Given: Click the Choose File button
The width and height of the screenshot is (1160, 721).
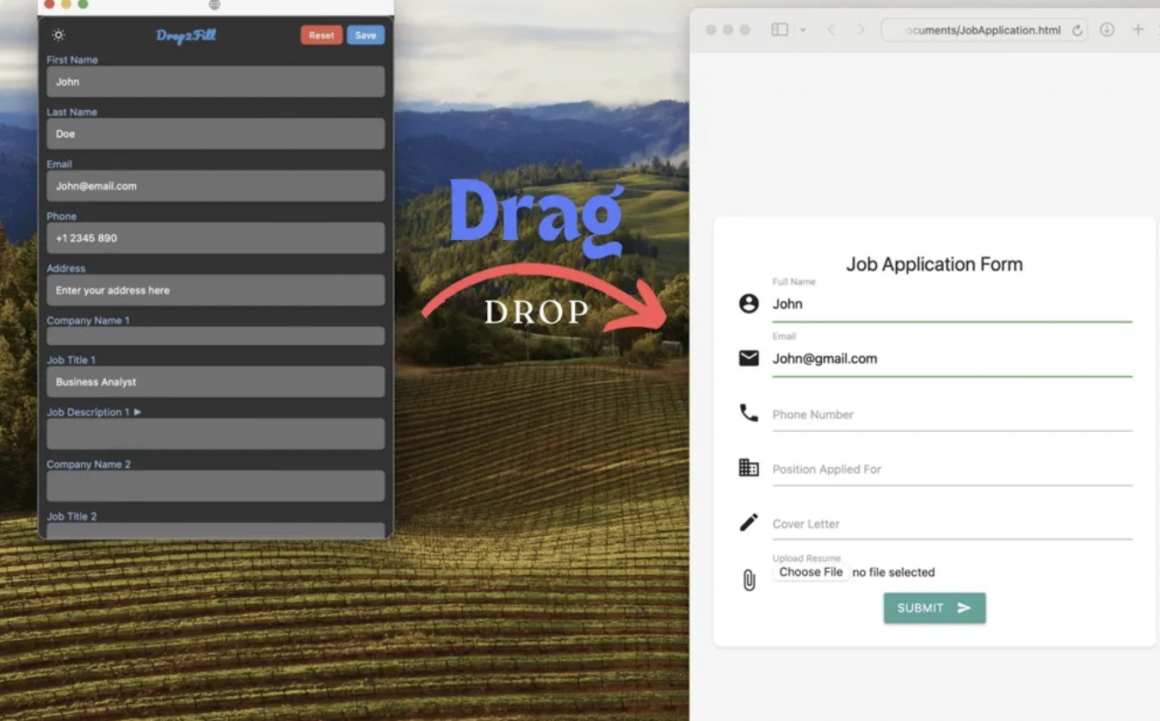Looking at the screenshot, I should (811, 572).
